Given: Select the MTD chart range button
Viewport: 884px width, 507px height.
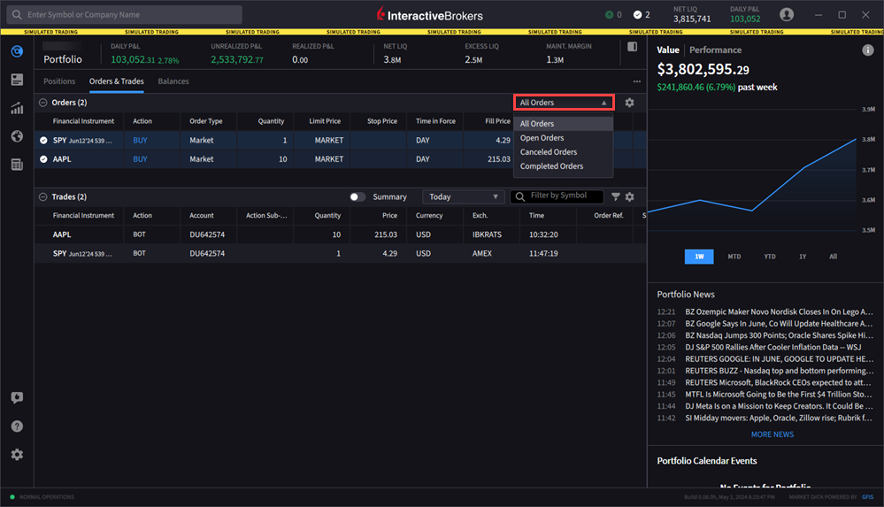Looking at the screenshot, I should [x=734, y=257].
